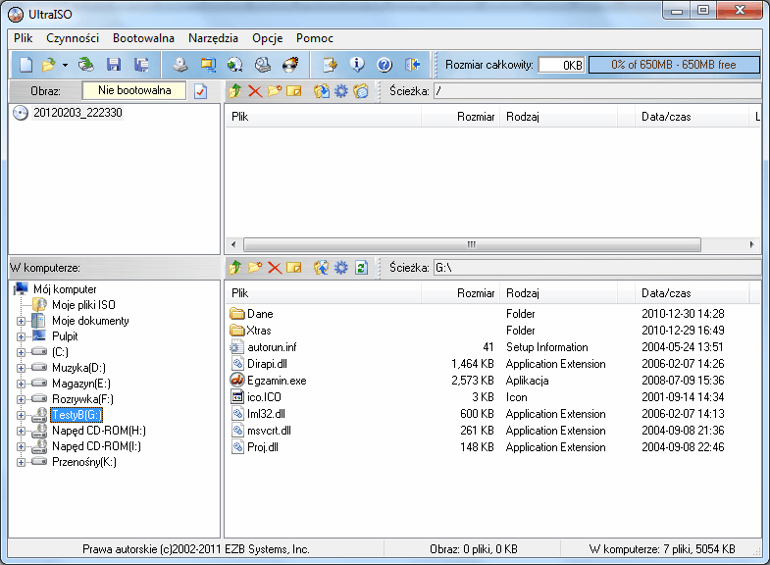Click the Nie bootowalna label button

[134, 90]
